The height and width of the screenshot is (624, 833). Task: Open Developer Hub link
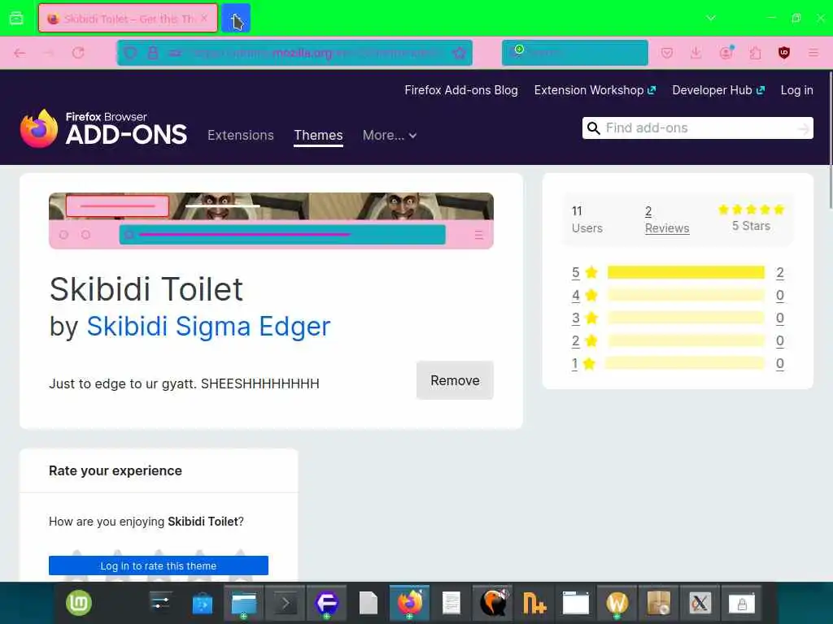(x=718, y=90)
